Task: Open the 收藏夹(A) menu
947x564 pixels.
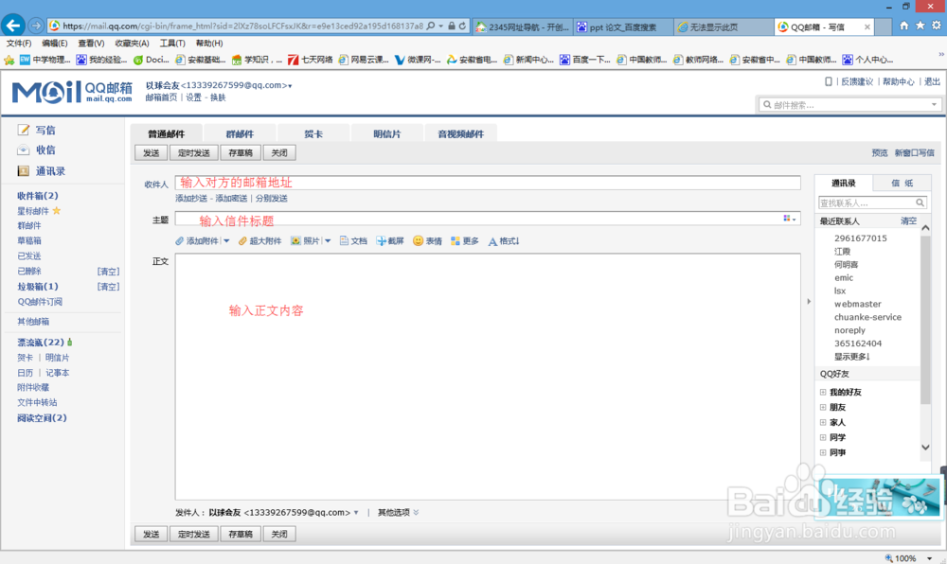Action: (132, 43)
